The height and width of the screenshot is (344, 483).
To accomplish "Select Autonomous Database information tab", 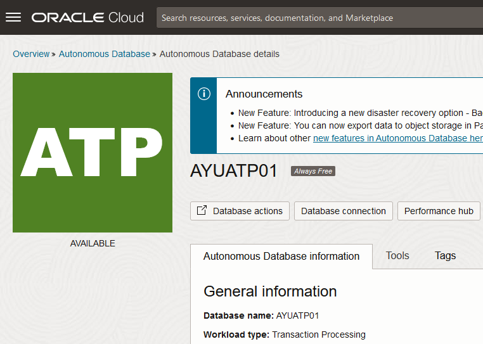I will [281, 256].
